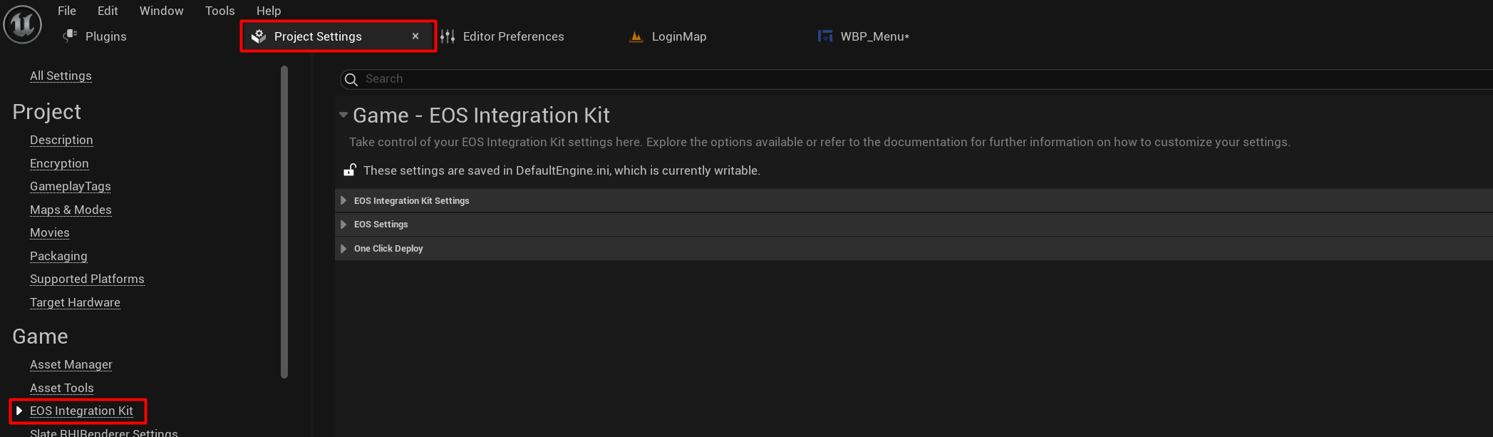The height and width of the screenshot is (437, 1493).
Task: Collapse the Game - EOS Integration Kit header
Action: pos(343,115)
